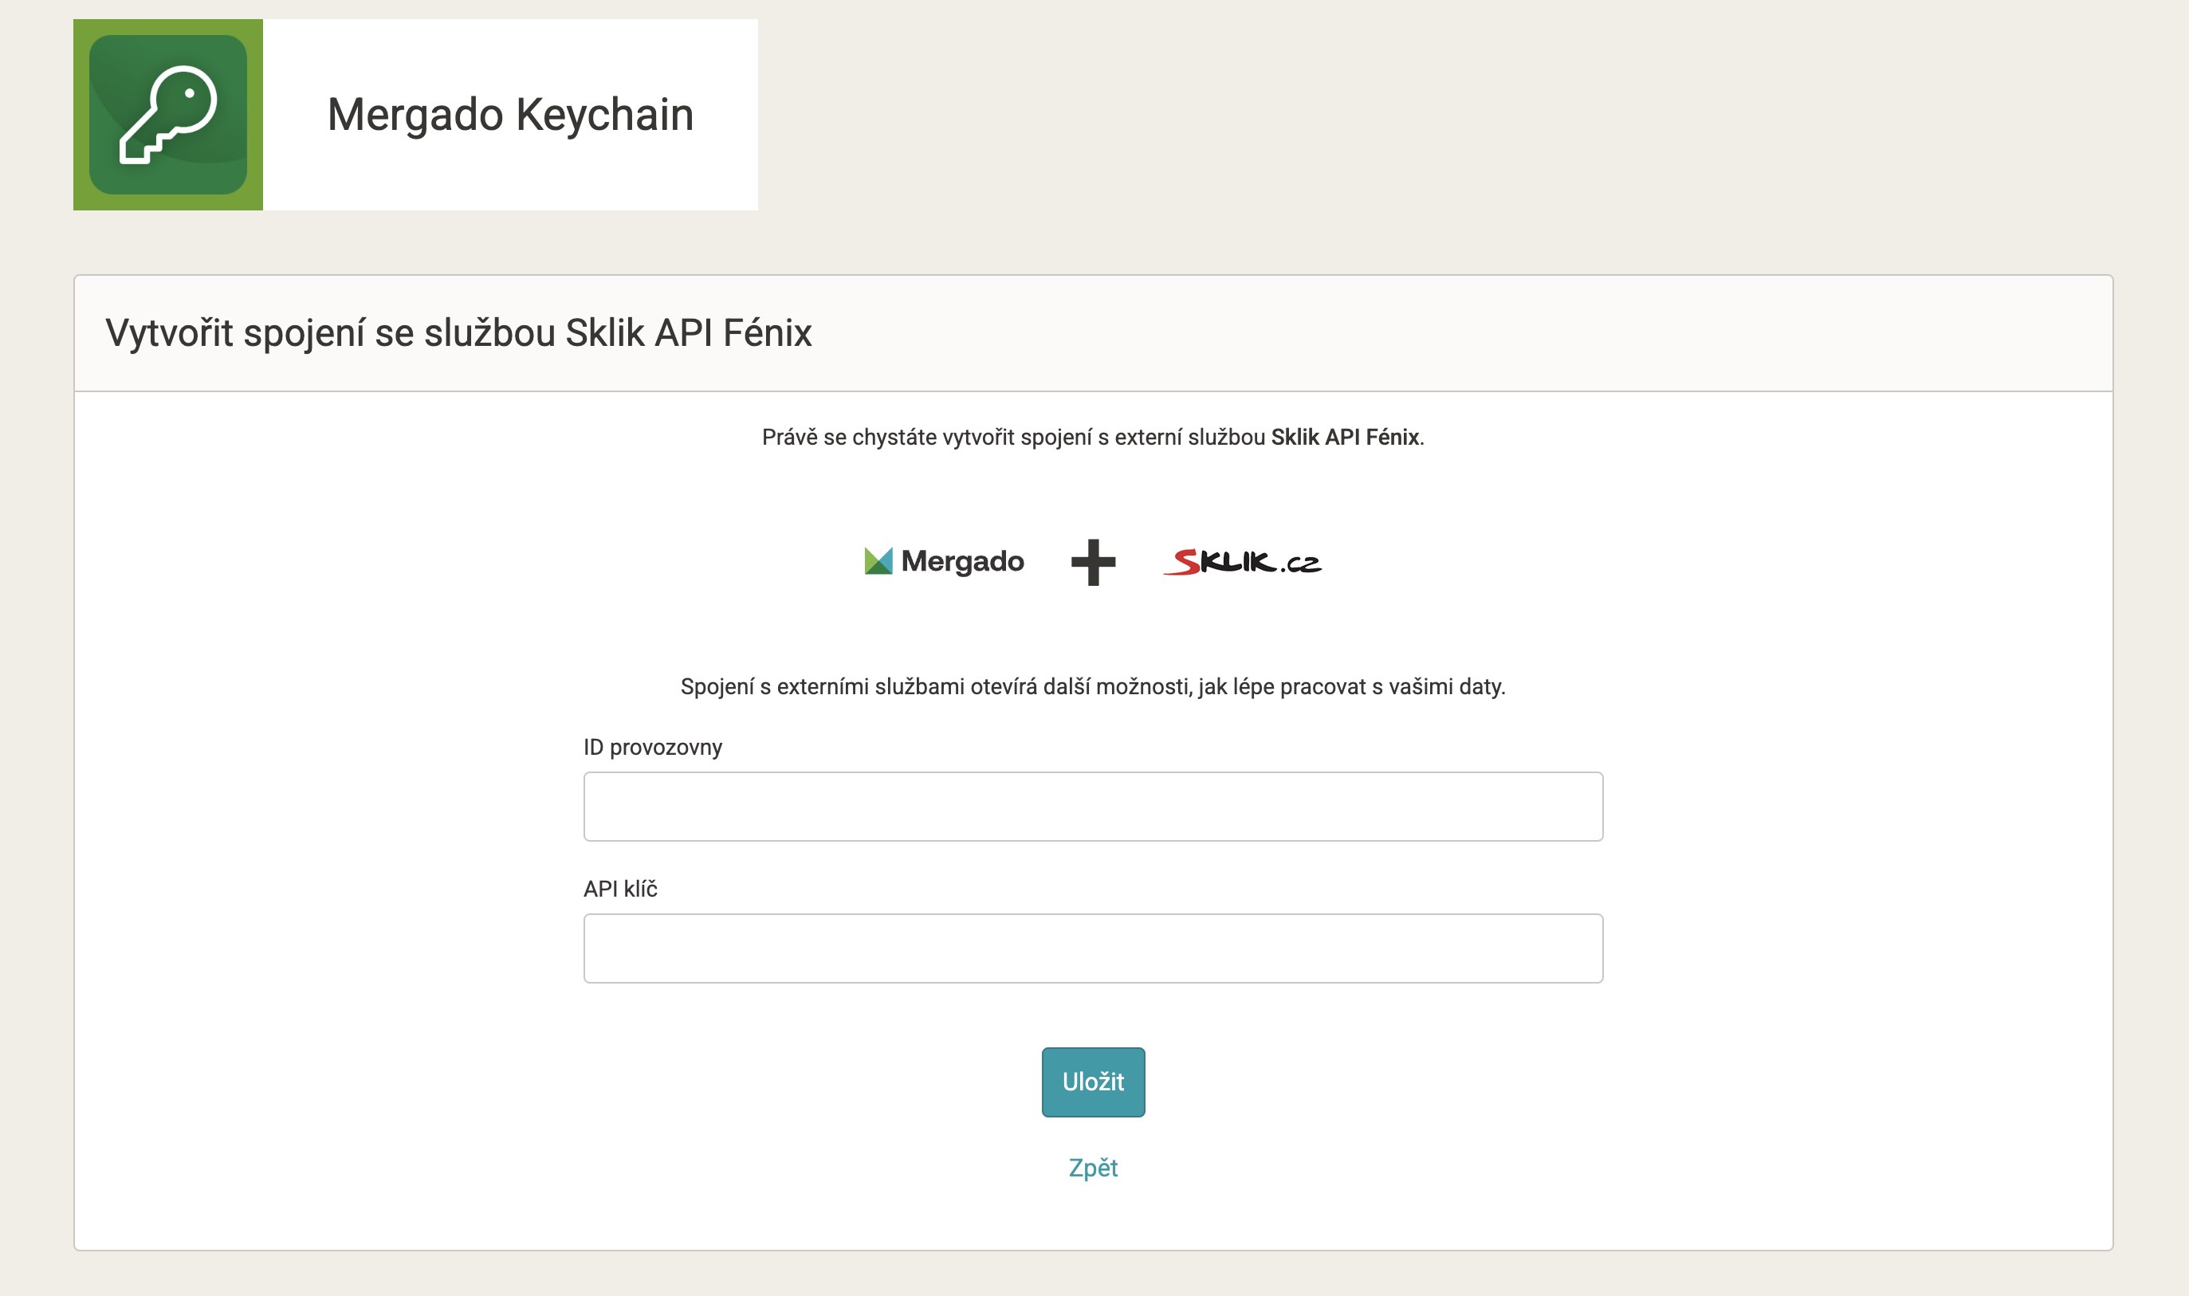Click the red S in the Sklik logo
Viewport: 2189px width, 1296px height.
point(1184,563)
